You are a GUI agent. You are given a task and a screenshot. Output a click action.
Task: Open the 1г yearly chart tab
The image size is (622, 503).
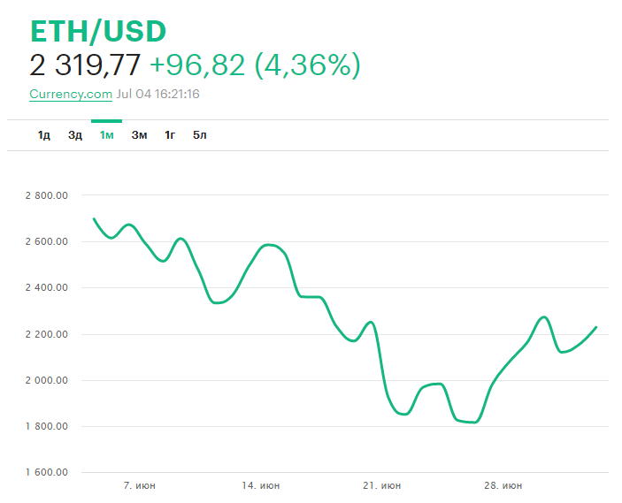[x=170, y=135]
